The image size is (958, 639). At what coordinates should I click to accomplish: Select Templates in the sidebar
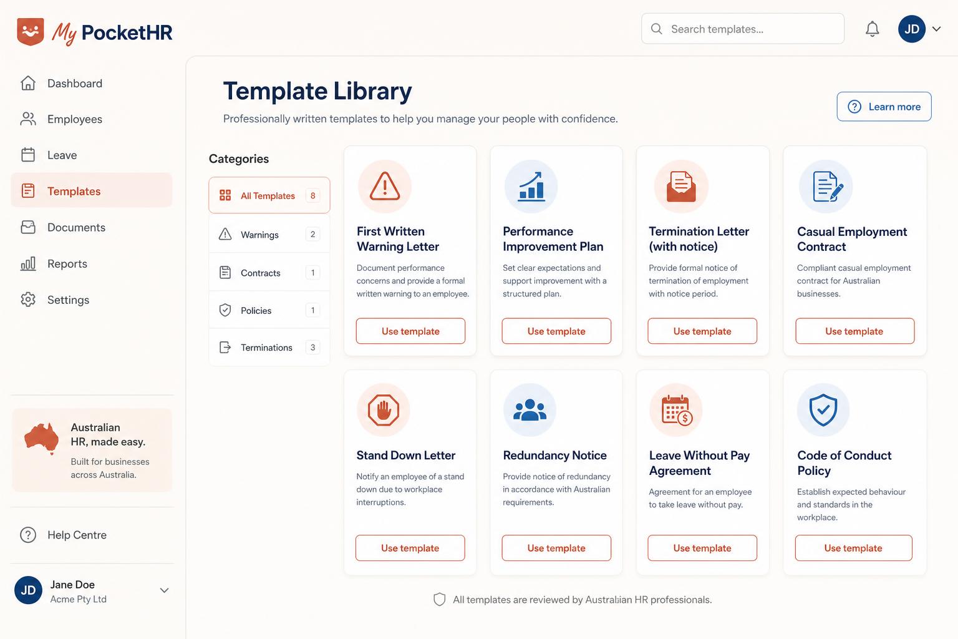pyautogui.click(x=92, y=191)
